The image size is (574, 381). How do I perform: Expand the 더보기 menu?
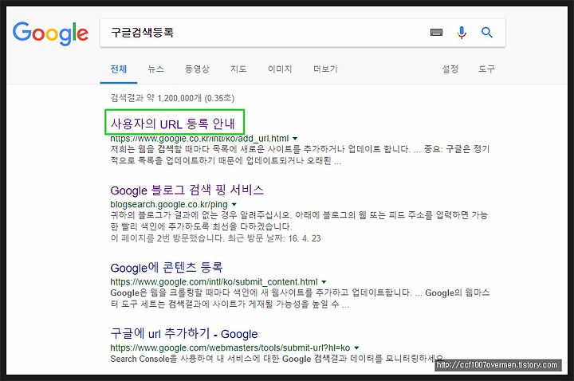tap(325, 69)
